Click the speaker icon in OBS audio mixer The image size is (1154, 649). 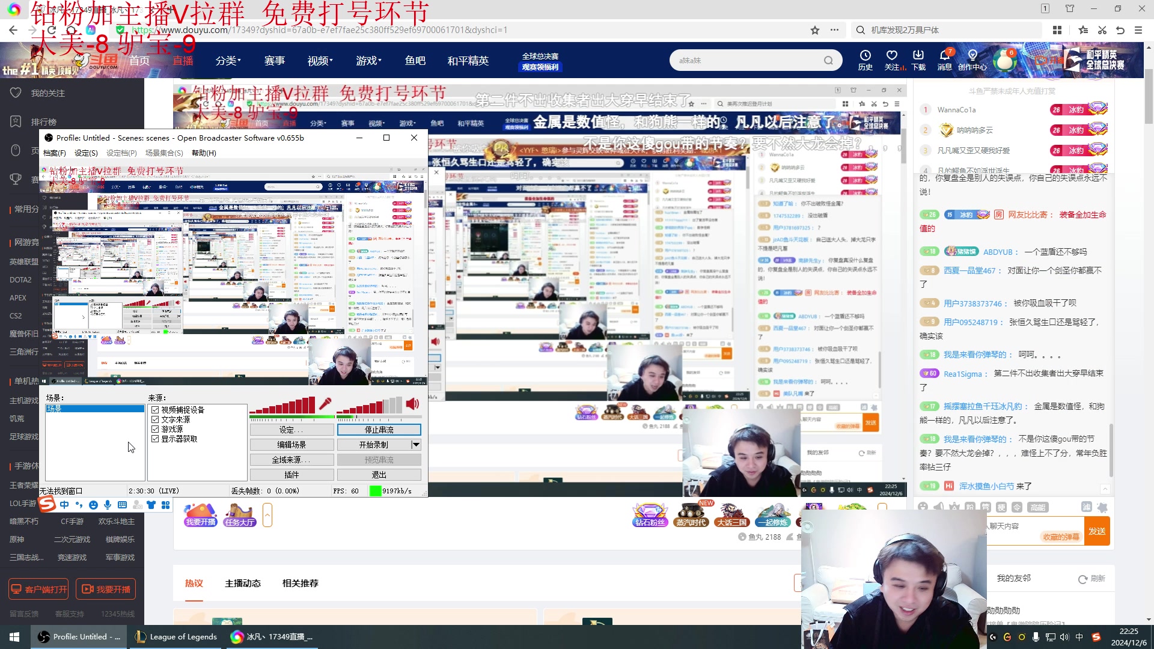[x=413, y=404]
